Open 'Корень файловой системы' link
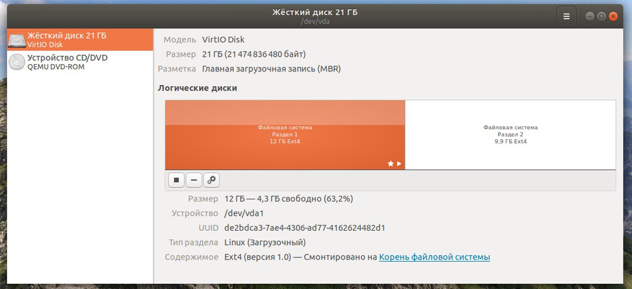This screenshot has width=632, height=289. pyautogui.click(x=434, y=257)
